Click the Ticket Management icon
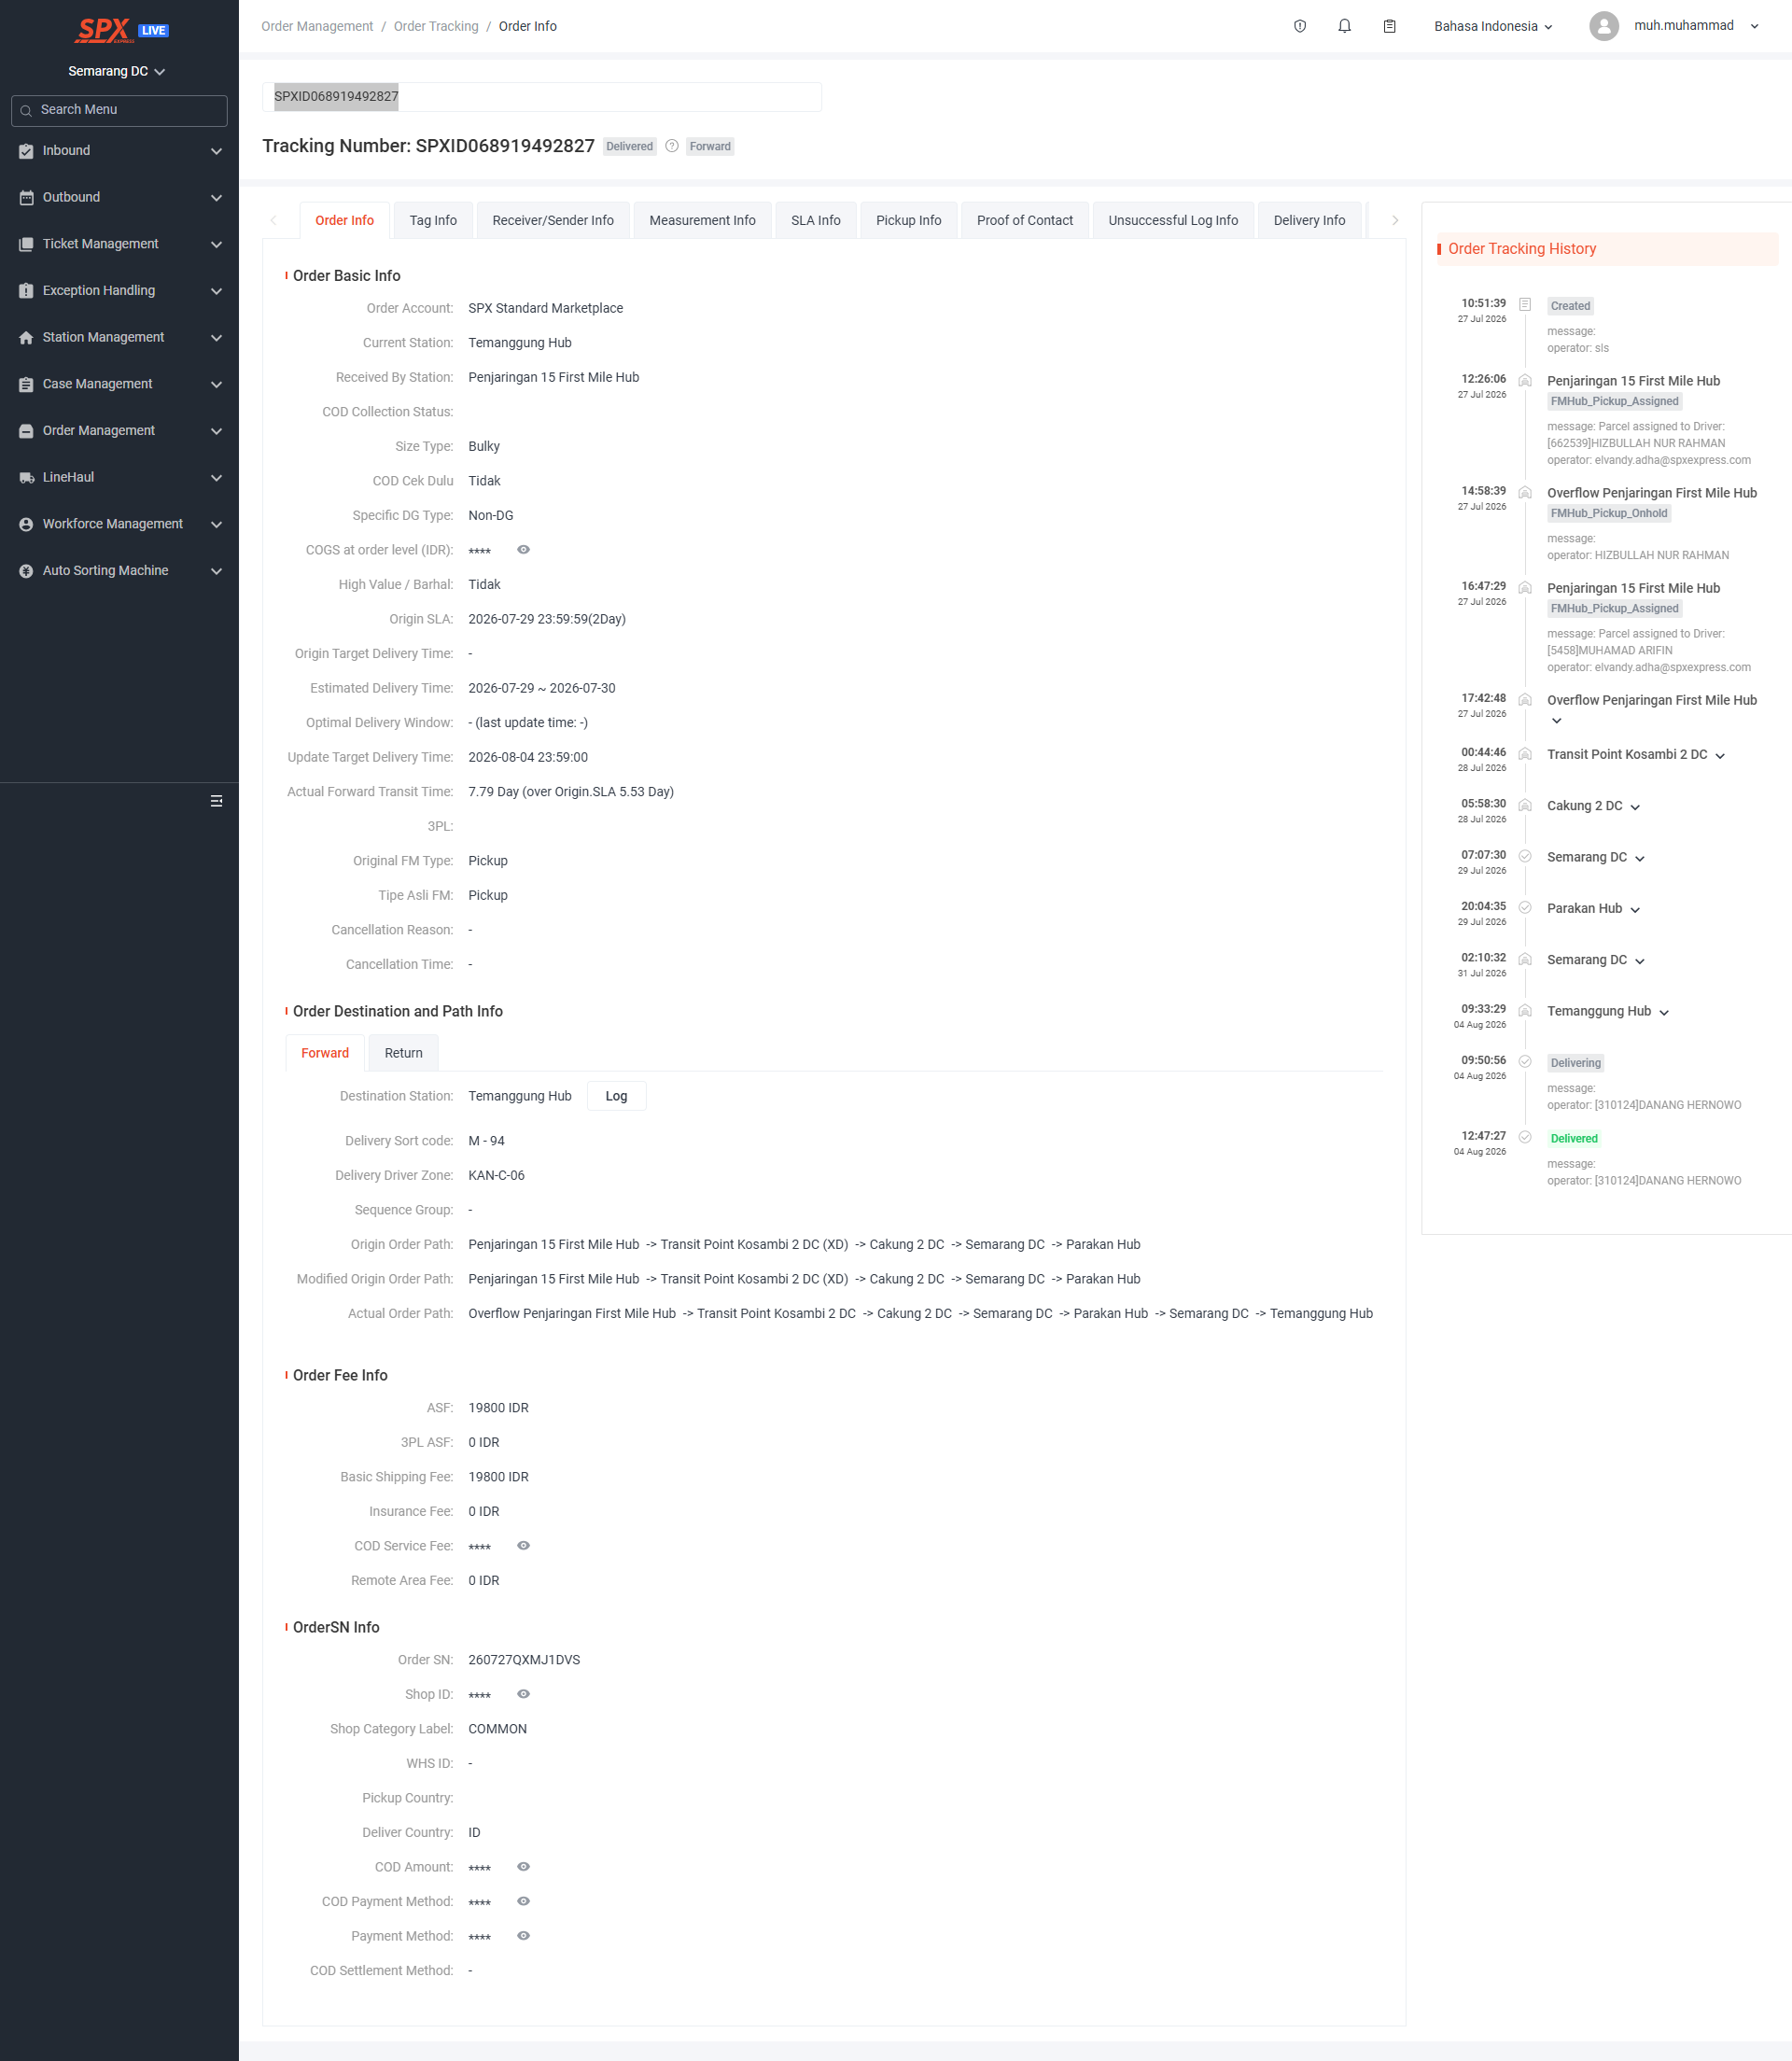Viewport: 1792px width, 2061px height. [x=26, y=244]
